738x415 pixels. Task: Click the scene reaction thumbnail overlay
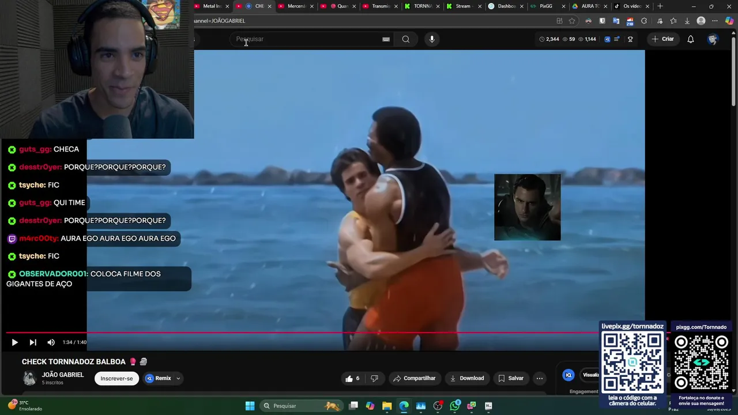click(527, 207)
